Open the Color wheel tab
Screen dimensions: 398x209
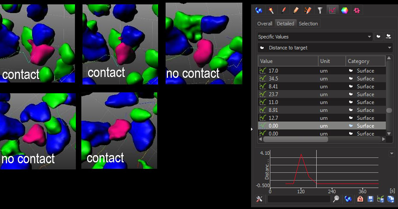click(345, 11)
